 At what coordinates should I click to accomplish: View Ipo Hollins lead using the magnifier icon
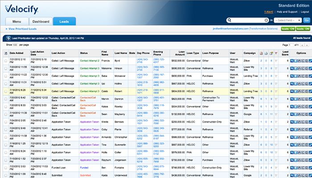pyautogui.click(x=292, y=84)
